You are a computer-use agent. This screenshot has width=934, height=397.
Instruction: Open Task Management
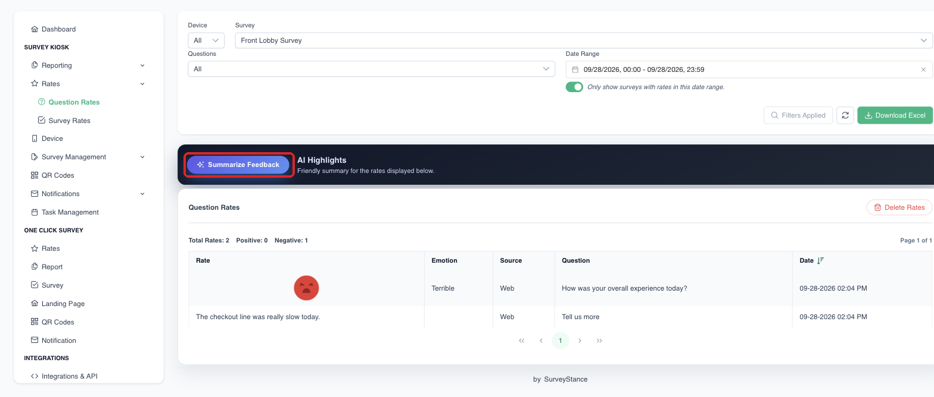[x=70, y=212]
